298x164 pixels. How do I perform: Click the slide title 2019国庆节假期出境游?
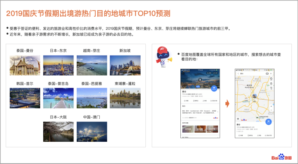[x=88, y=14]
